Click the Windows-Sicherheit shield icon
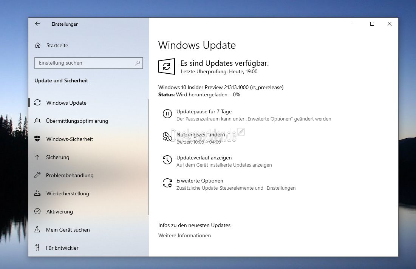Screen dimensions: 416x269 pos(37,139)
